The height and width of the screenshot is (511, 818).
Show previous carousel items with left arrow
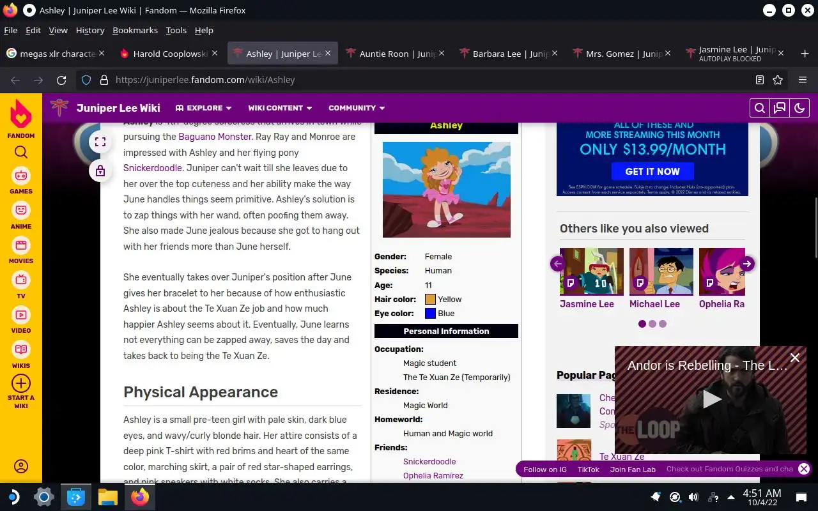point(557,264)
